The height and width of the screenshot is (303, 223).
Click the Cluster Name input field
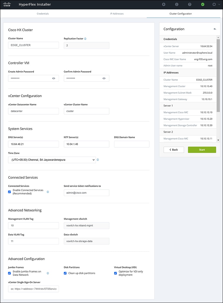click(33, 45)
